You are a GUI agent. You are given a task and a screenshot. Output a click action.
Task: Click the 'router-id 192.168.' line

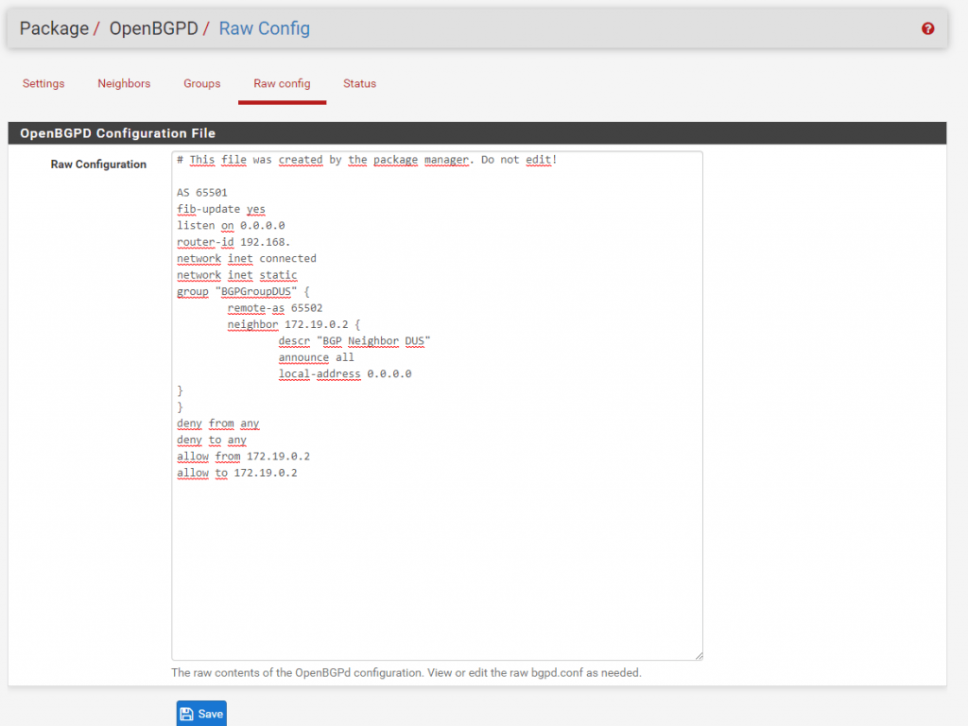[233, 242]
